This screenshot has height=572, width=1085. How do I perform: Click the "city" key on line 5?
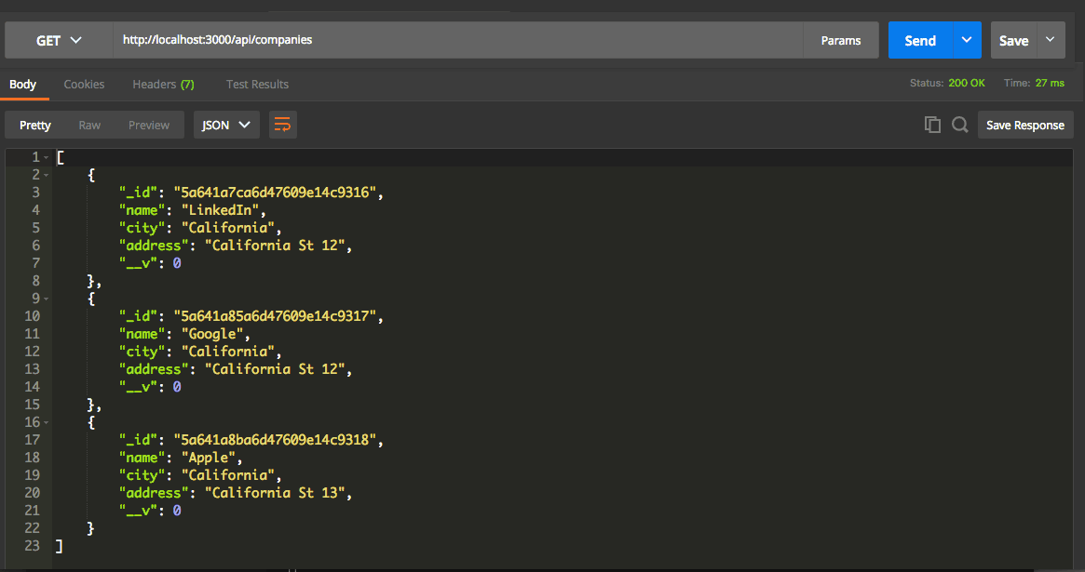click(142, 228)
